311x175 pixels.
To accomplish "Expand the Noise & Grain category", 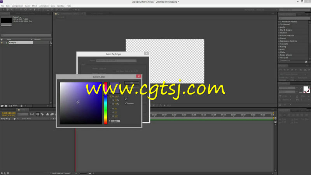I will pos(279,55).
